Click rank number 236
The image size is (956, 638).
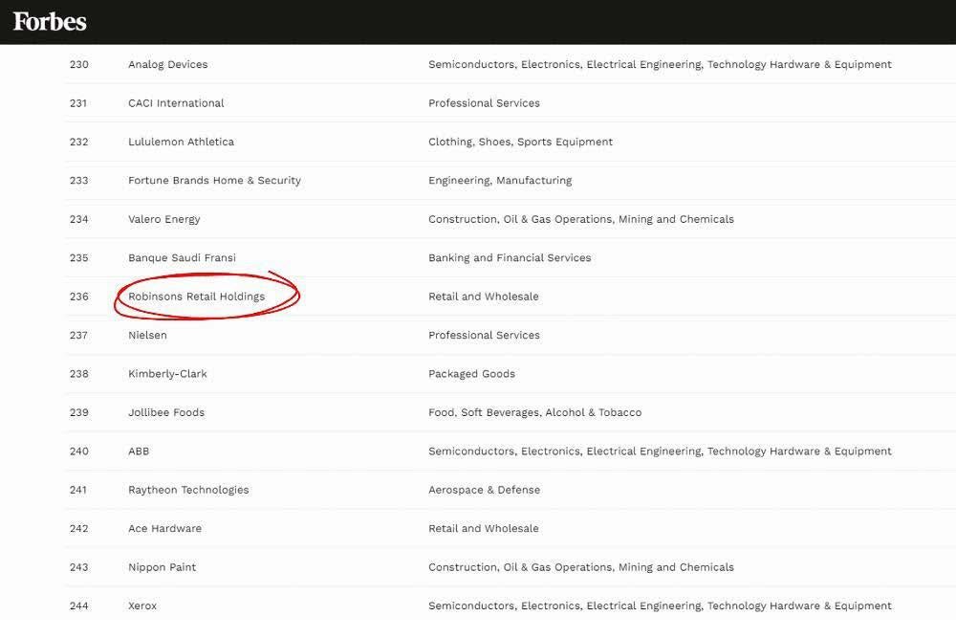point(79,297)
